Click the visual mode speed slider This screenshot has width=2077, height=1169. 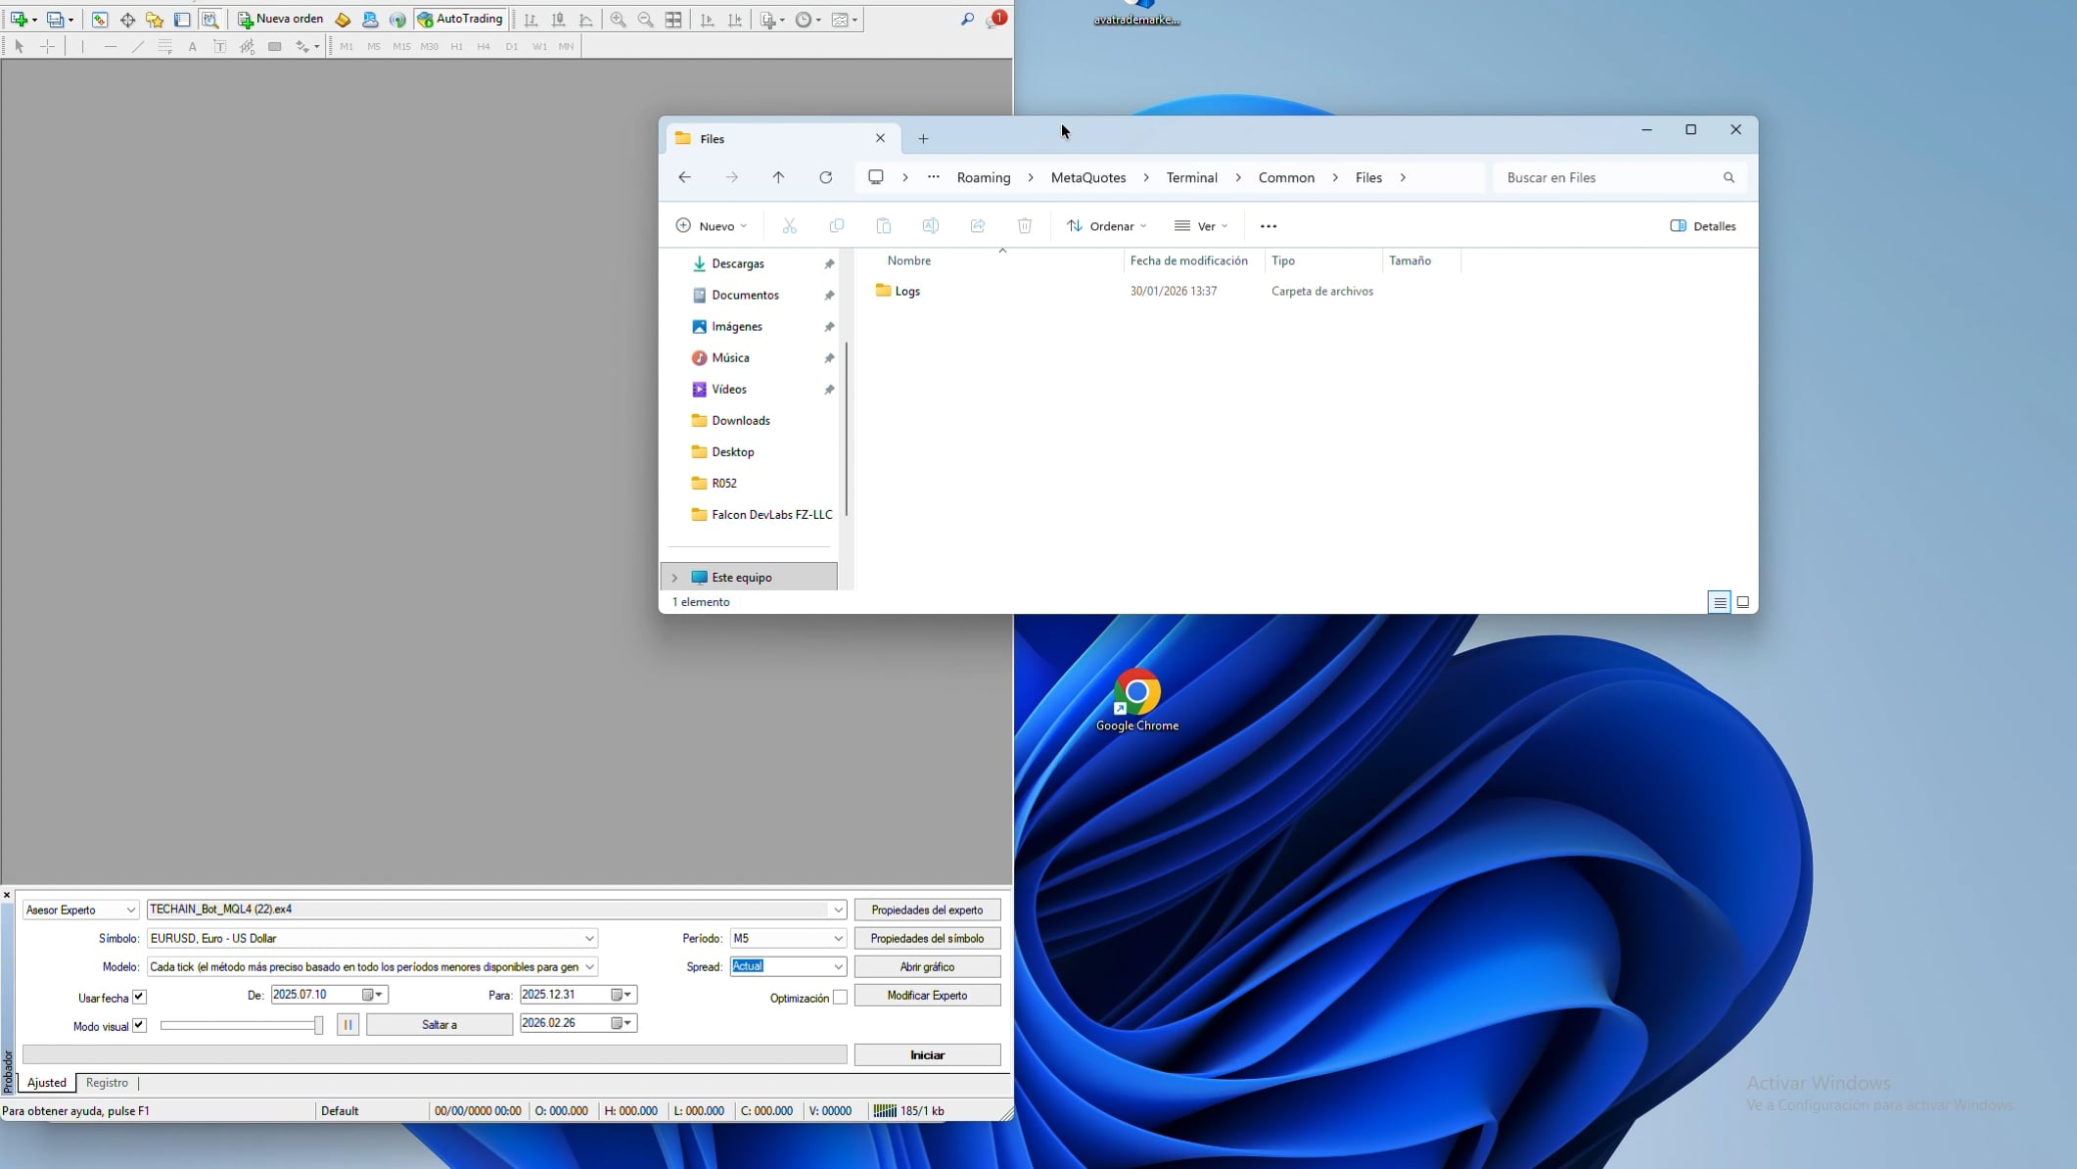point(241,1025)
